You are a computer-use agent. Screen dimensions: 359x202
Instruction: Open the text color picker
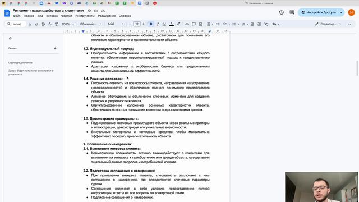pyautogui.click(x=171, y=24)
